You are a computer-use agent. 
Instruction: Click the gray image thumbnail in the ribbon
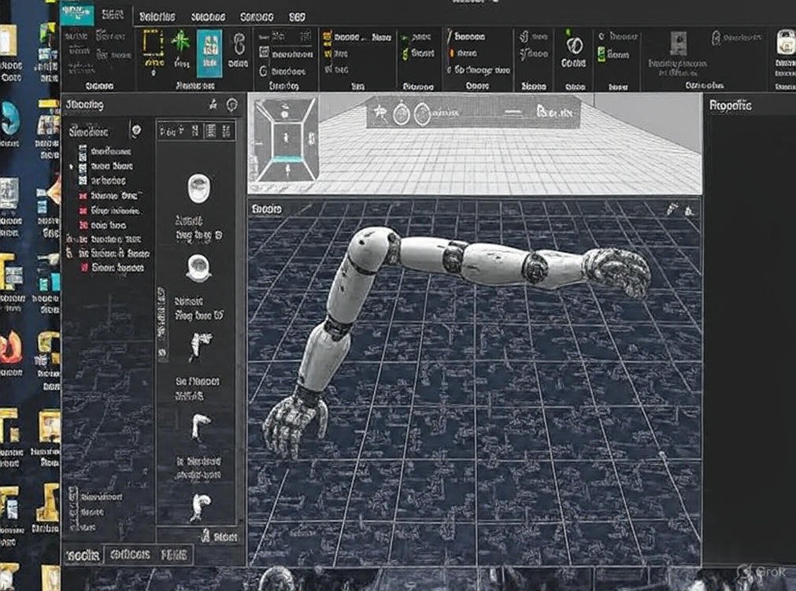point(678,43)
